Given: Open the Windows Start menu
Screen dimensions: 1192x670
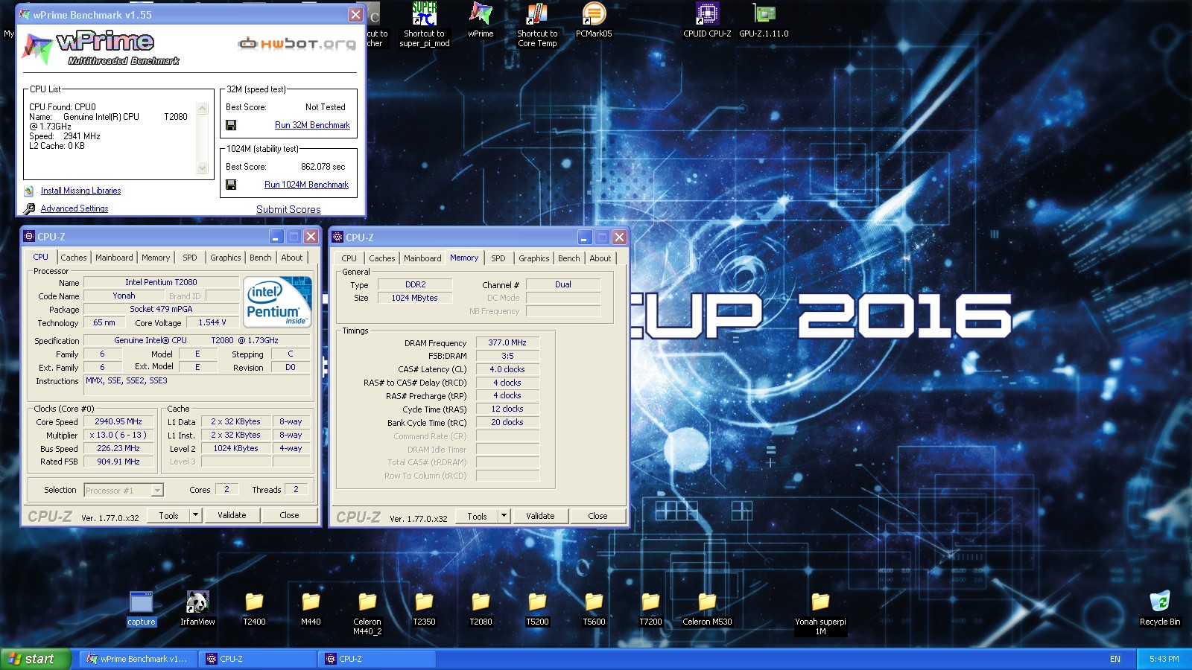Looking at the screenshot, I should click(34, 659).
